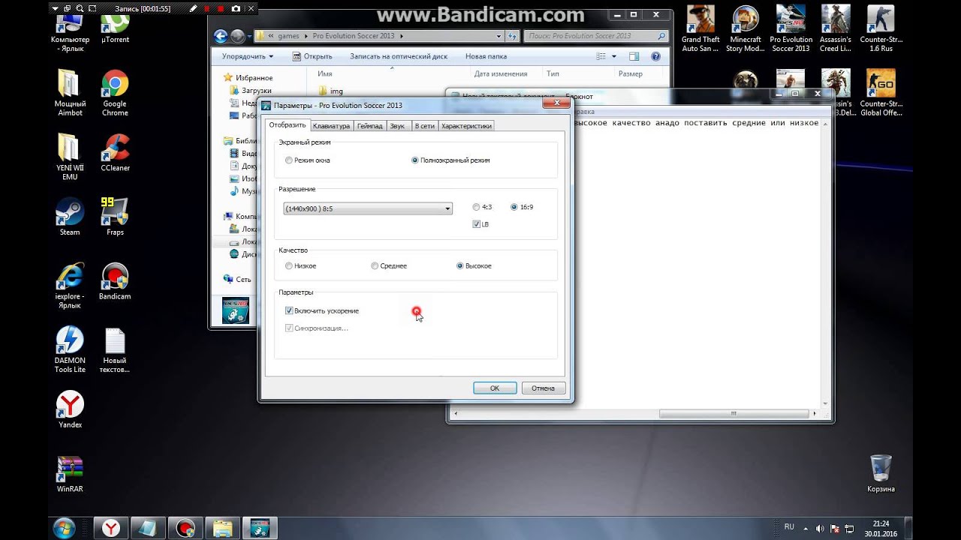This screenshot has width=961, height=540.
Task: Open the Bandicam bar dropdown arrow
Action: tap(55, 9)
